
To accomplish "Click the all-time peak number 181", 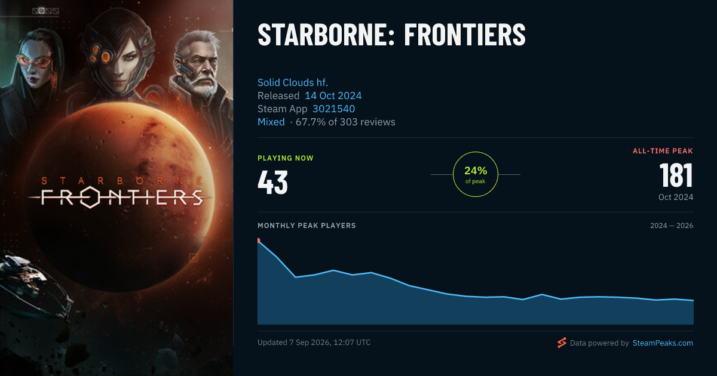I will 676,176.
